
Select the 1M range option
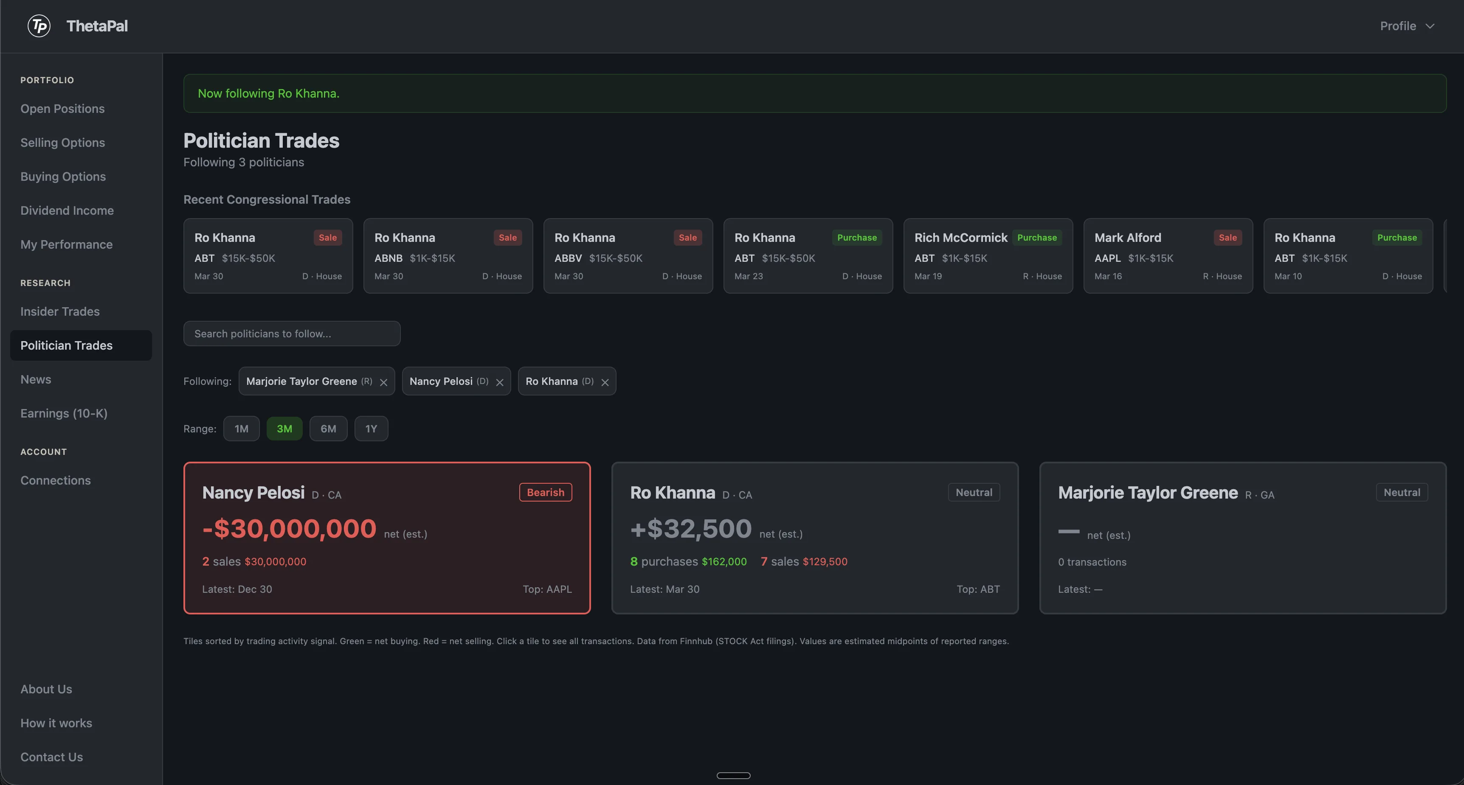click(x=242, y=428)
